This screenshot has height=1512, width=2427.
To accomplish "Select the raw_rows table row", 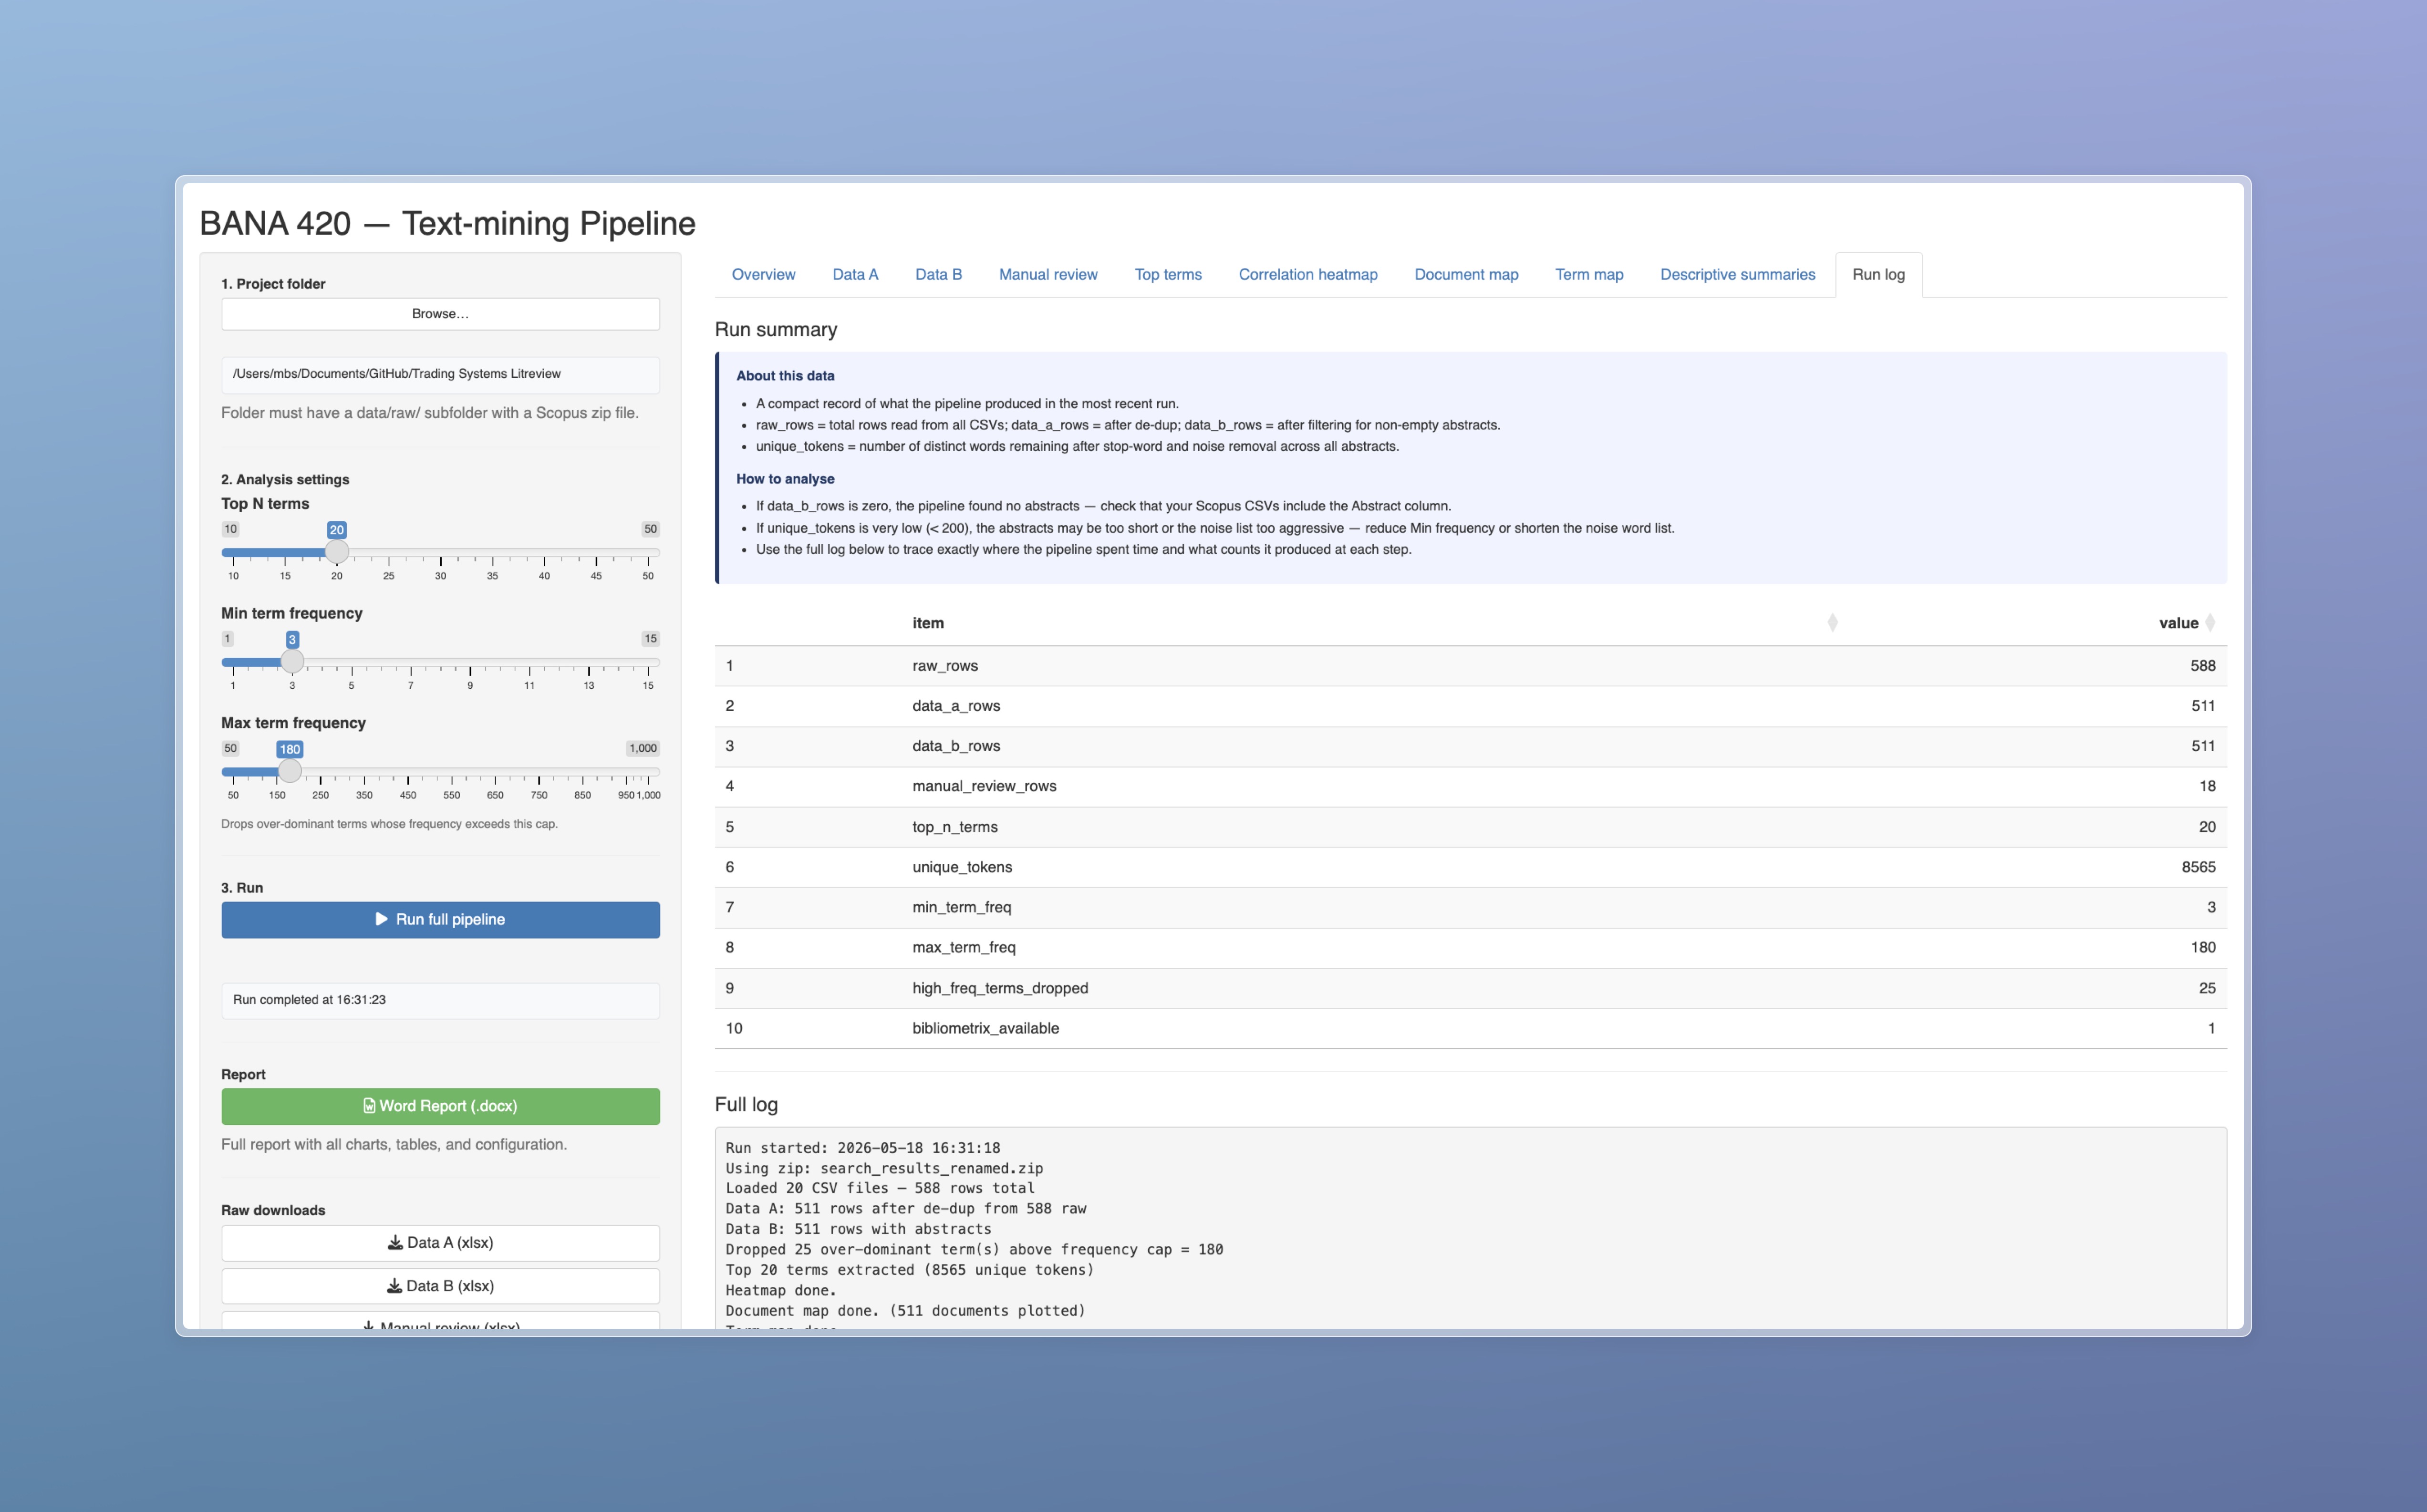I will point(1470,666).
